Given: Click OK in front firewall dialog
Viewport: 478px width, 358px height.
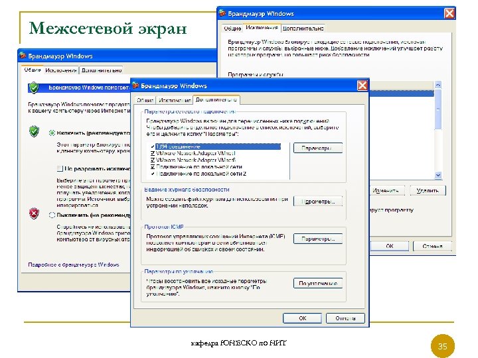Looking at the screenshot, I should coord(302,318).
